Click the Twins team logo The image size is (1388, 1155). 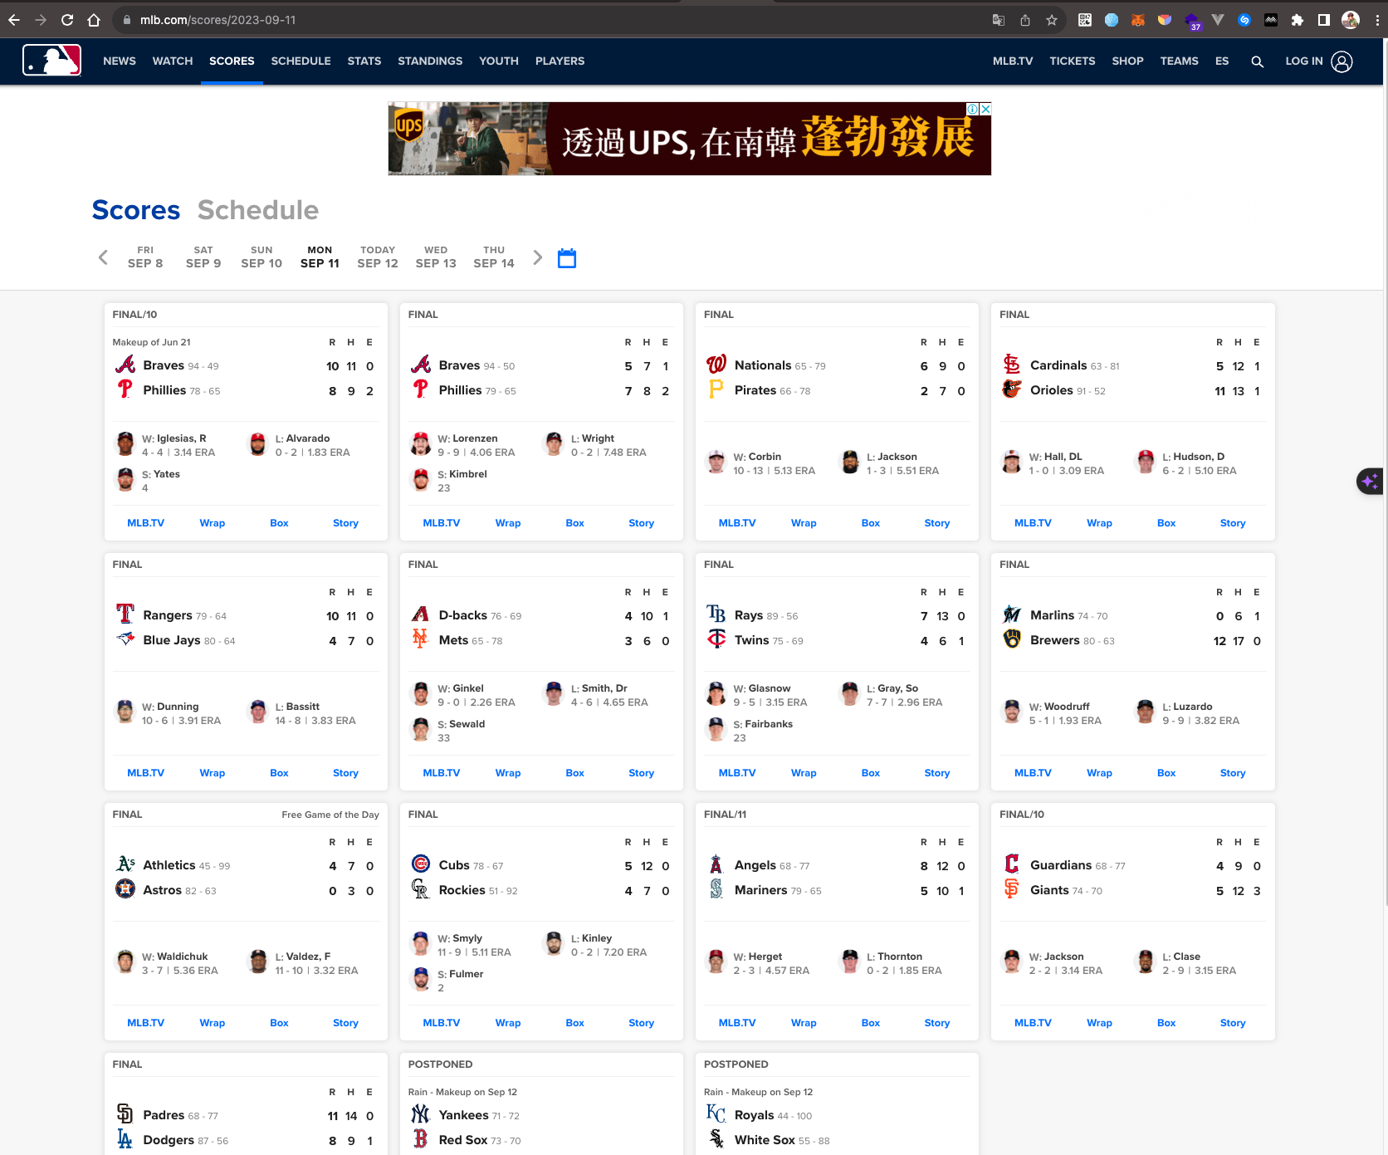pyautogui.click(x=716, y=640)
